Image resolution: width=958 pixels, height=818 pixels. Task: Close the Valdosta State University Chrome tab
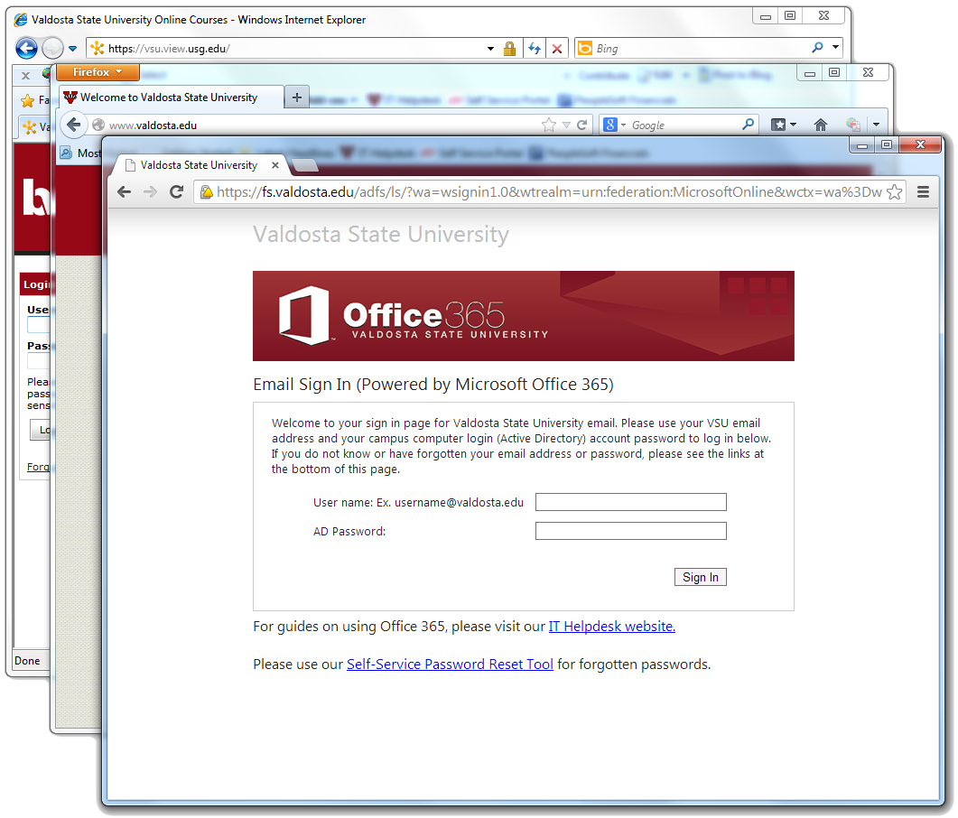pos(274,165)
